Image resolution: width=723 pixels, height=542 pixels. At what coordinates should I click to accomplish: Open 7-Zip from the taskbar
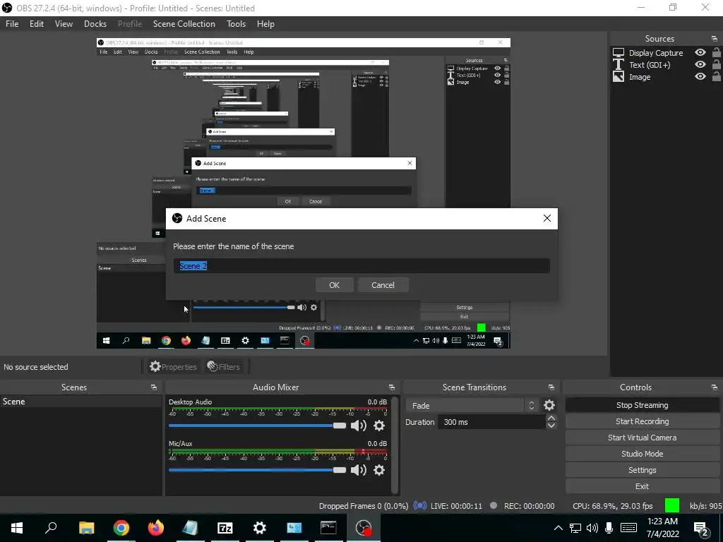click(225, 528)
